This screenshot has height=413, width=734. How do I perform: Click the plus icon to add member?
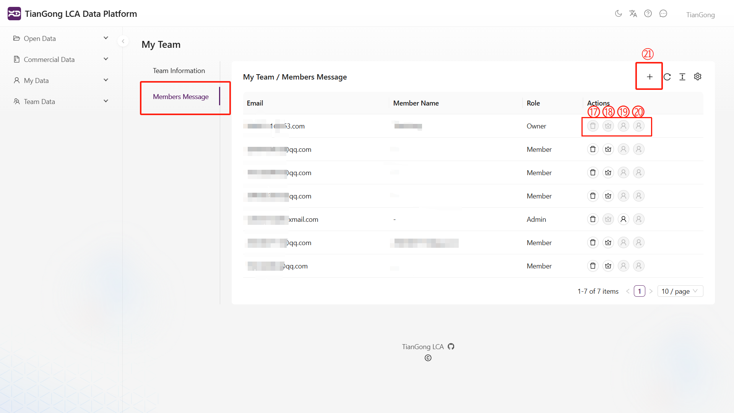coord(650,77)
